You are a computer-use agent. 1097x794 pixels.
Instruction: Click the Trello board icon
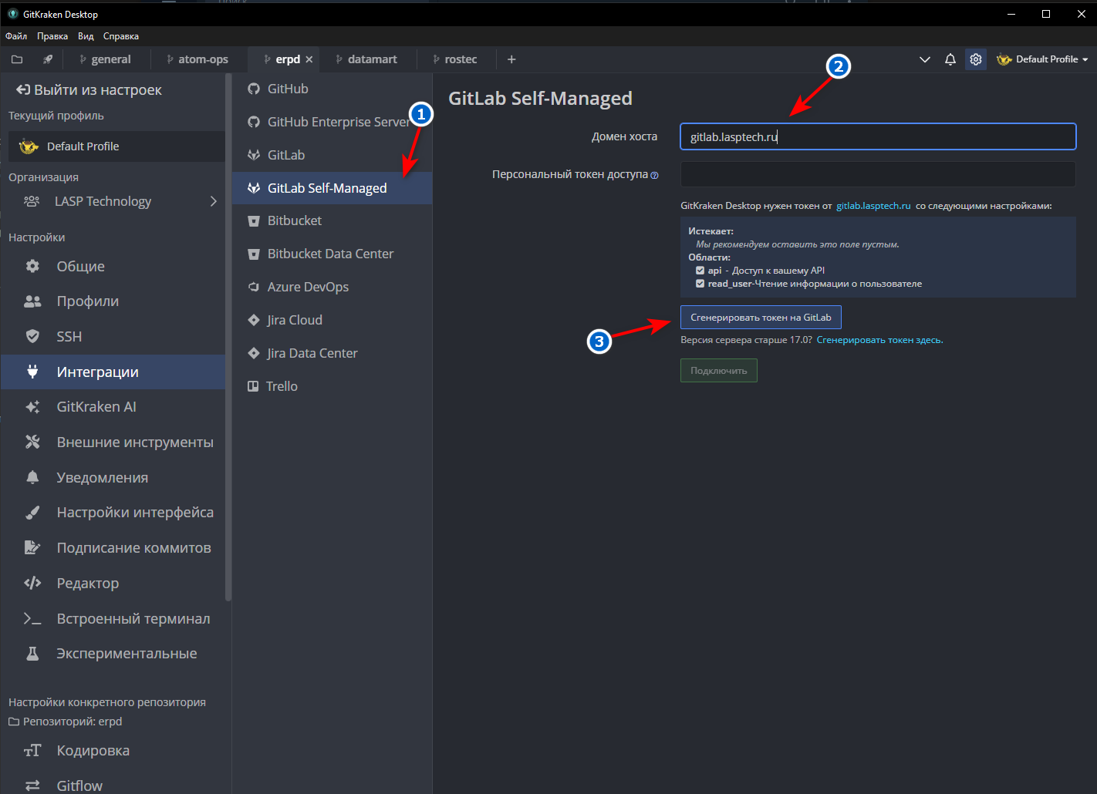click(253, 386)
